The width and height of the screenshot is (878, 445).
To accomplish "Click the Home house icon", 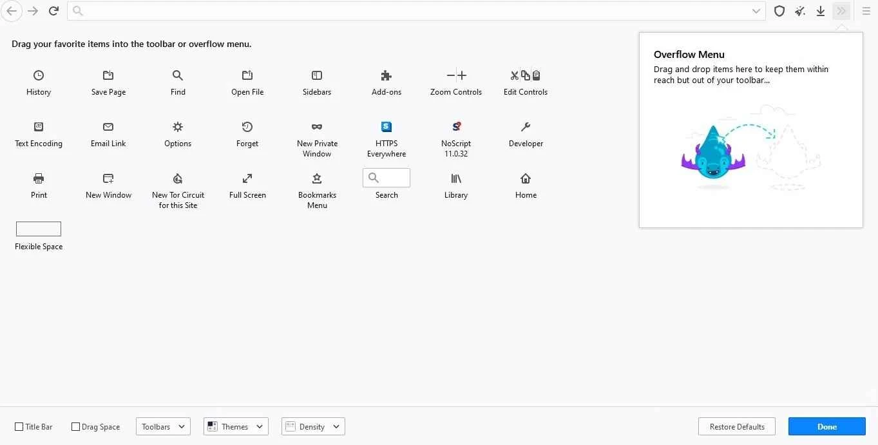I will coord(526,178).
